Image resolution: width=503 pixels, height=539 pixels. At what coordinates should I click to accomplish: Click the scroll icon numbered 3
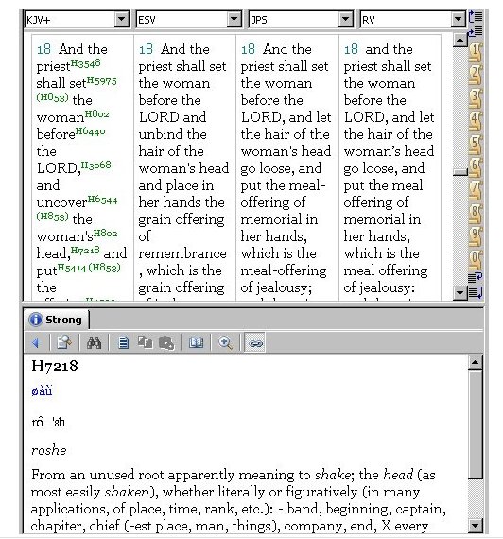point(476,98)
